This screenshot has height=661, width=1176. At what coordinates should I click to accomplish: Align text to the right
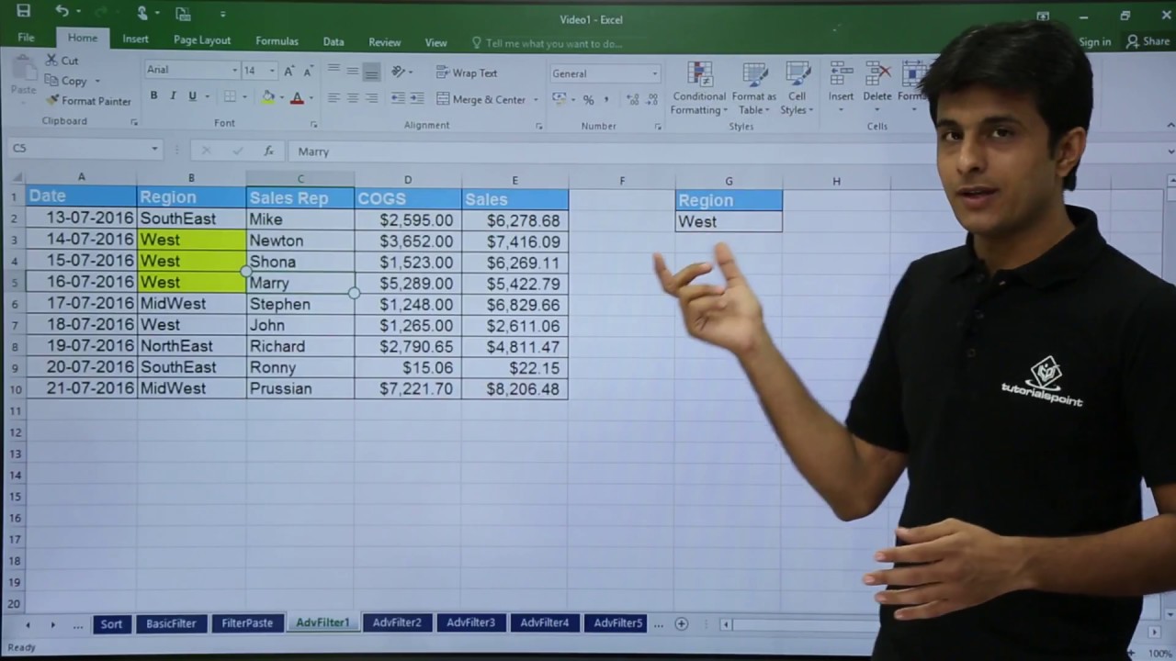click(371, 98)
